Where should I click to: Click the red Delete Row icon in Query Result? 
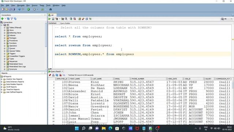[60, 75]
